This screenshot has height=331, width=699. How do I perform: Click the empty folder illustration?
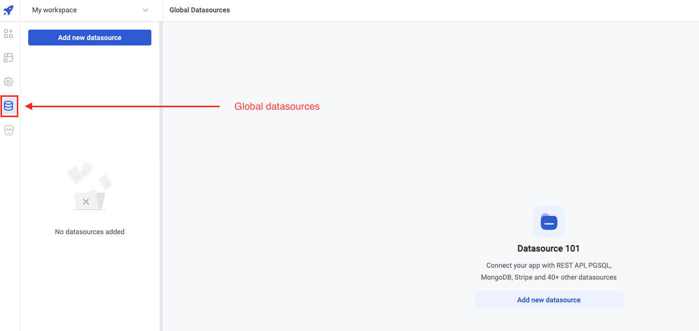tap(90, 187)
